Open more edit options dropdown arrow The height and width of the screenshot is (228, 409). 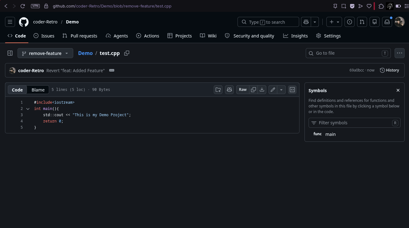pos(281,90)
